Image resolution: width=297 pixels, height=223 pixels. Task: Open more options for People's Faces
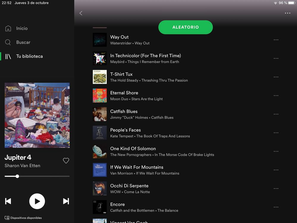coord(276,133)
